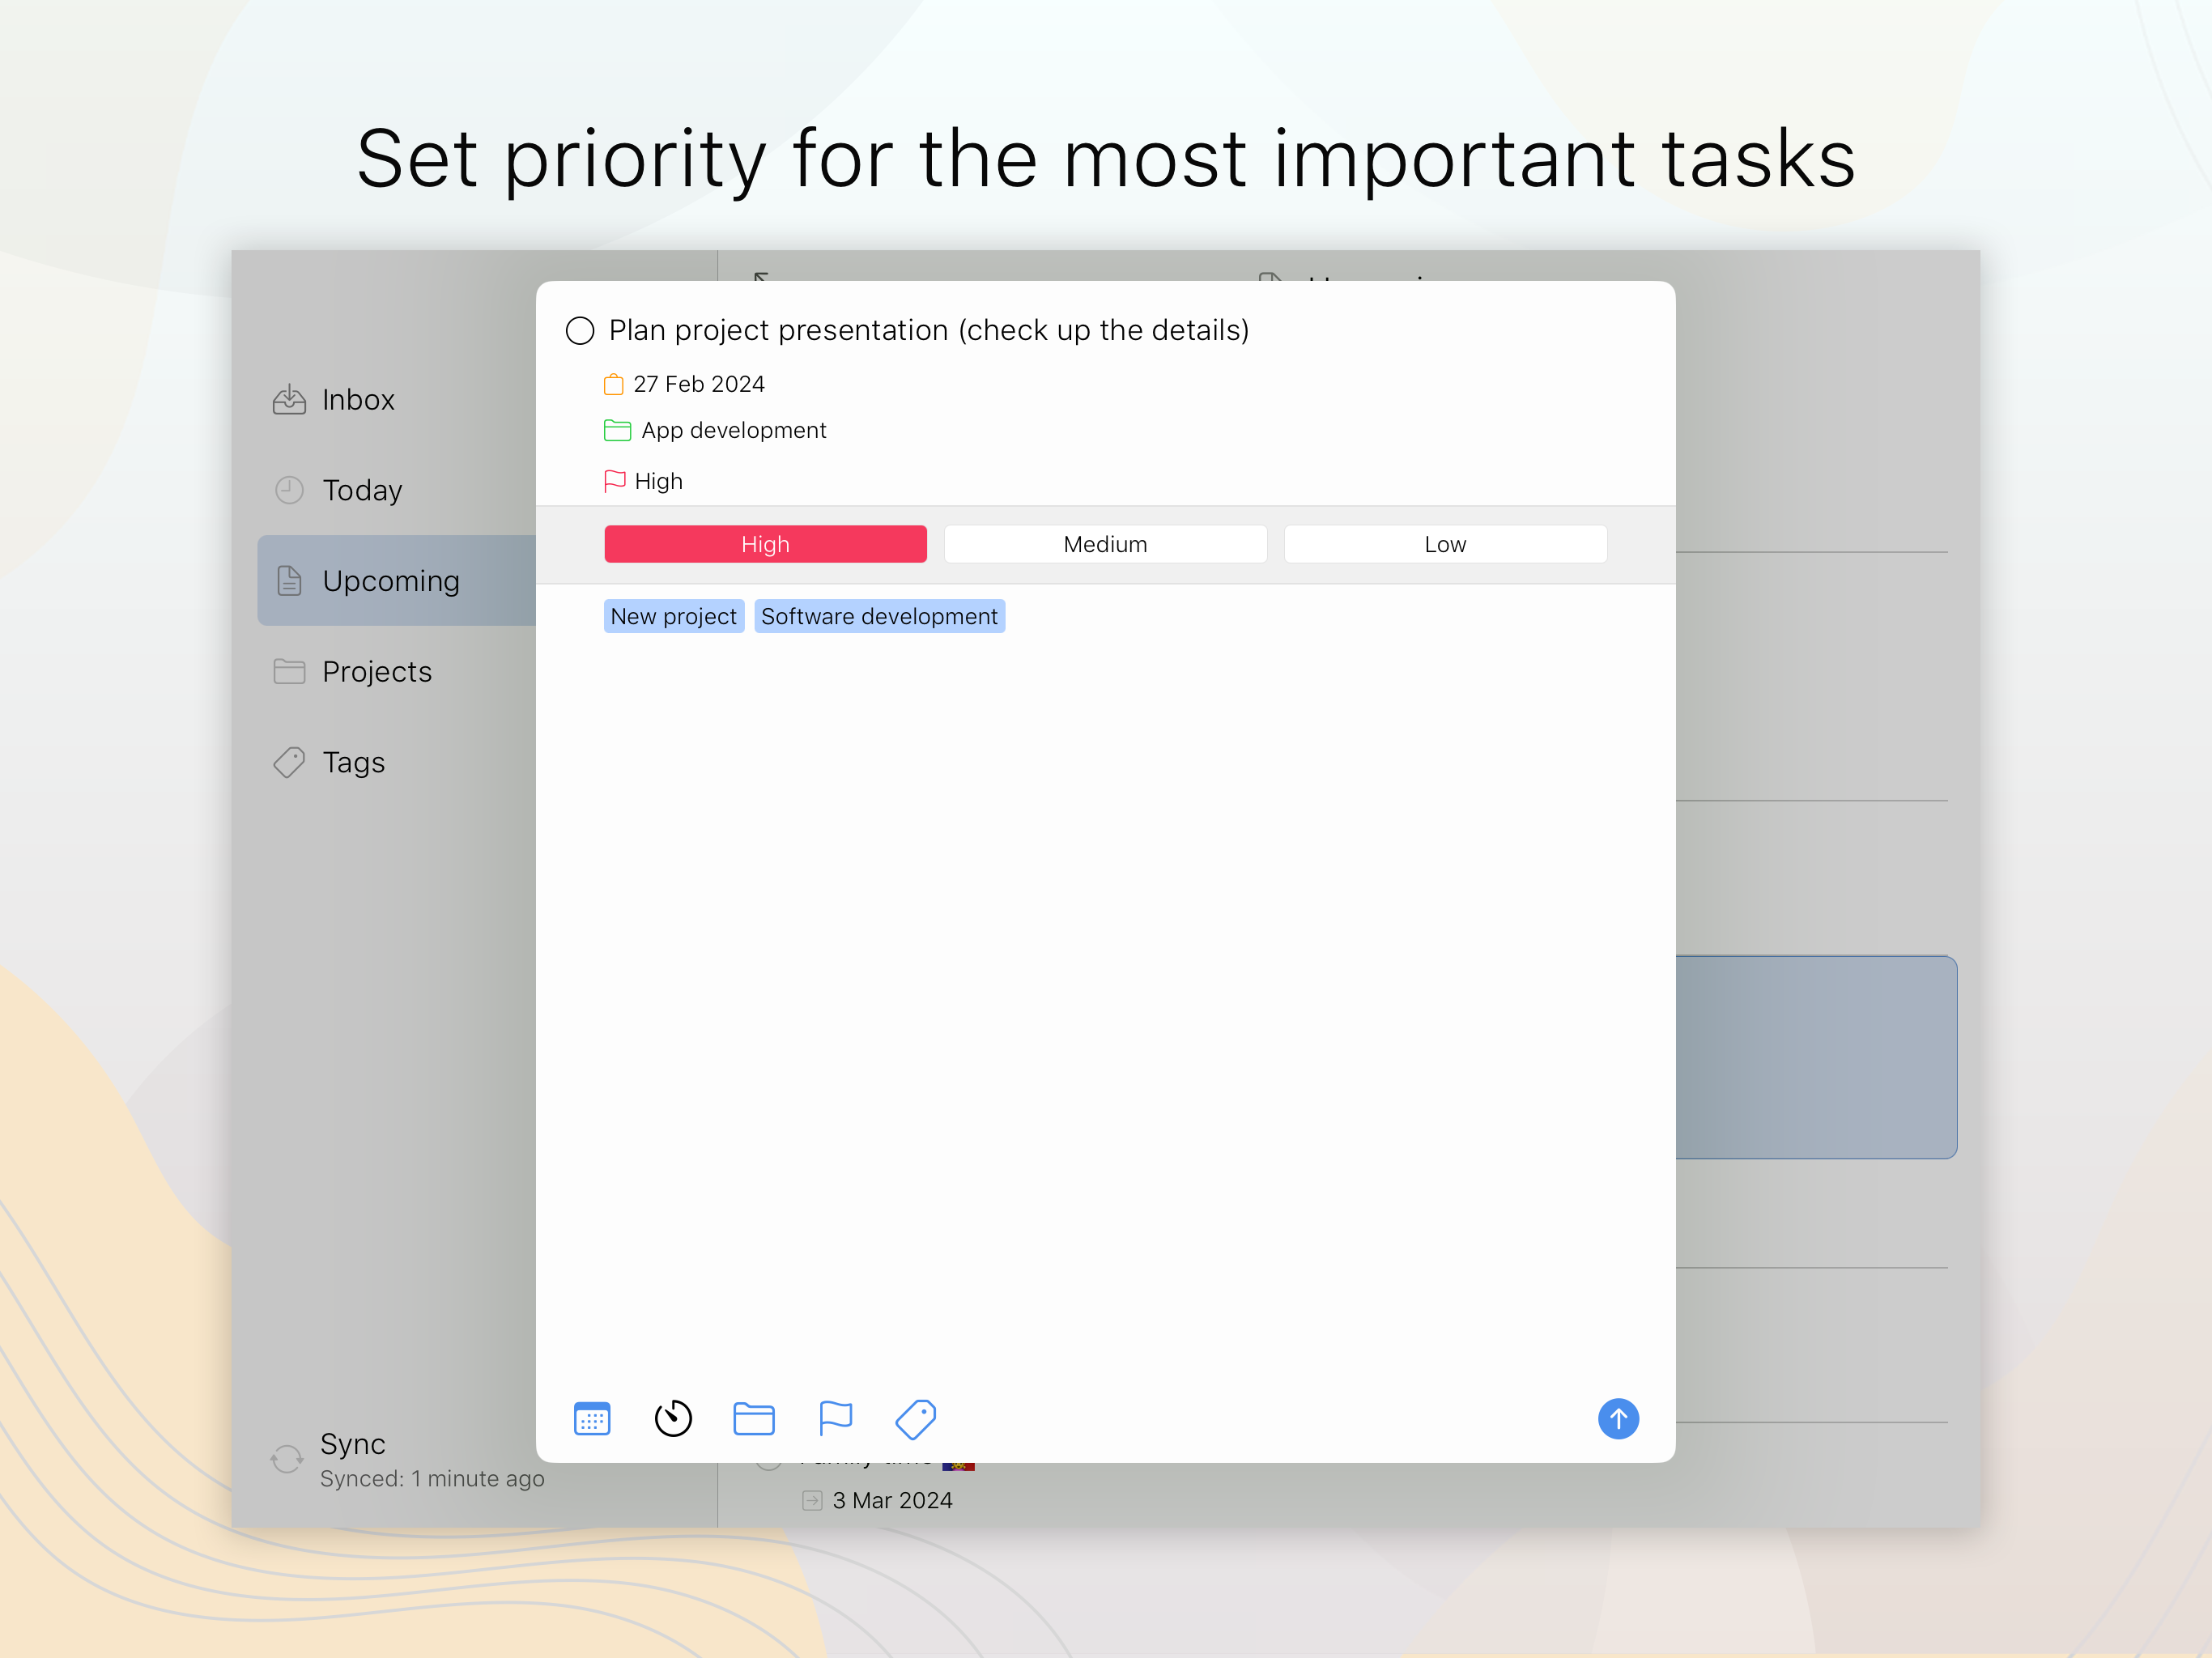
Task: Open Projects in the sidebar
Action: pos(397,671)
